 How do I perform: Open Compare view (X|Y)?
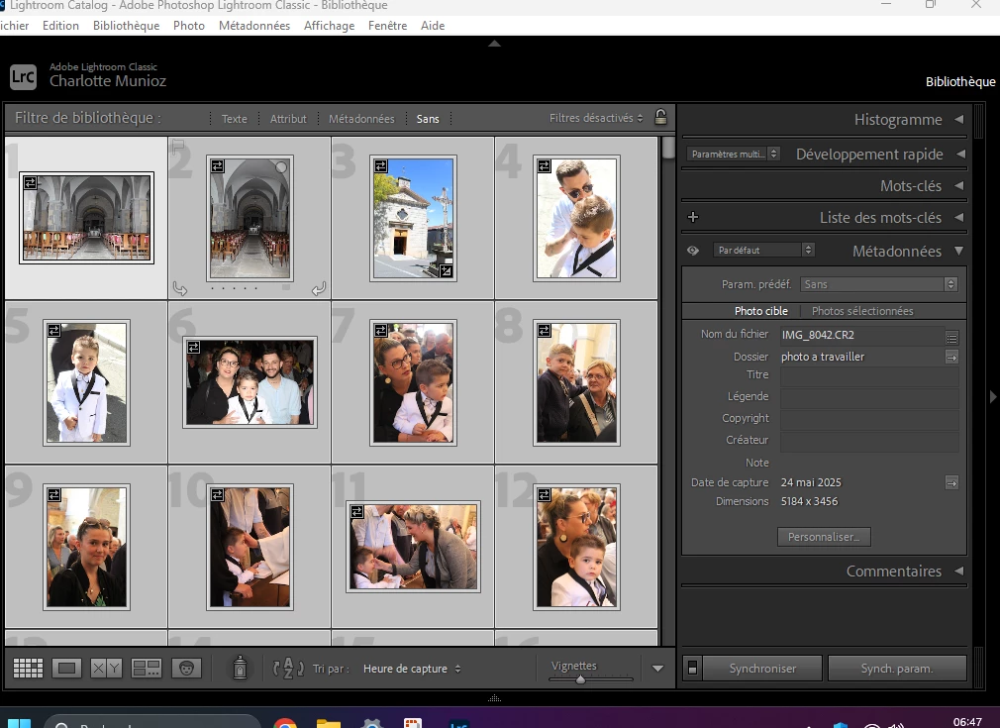coord(106,668)
